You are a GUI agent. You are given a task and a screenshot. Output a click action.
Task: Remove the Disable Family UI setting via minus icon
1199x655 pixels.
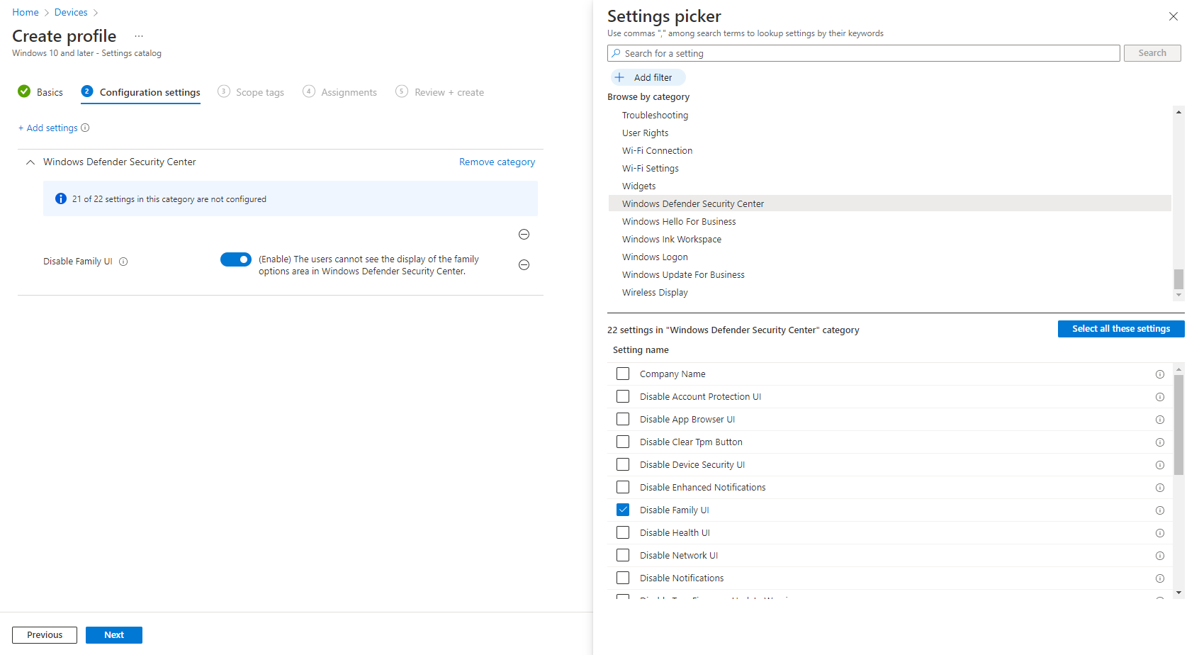(524, 265)
